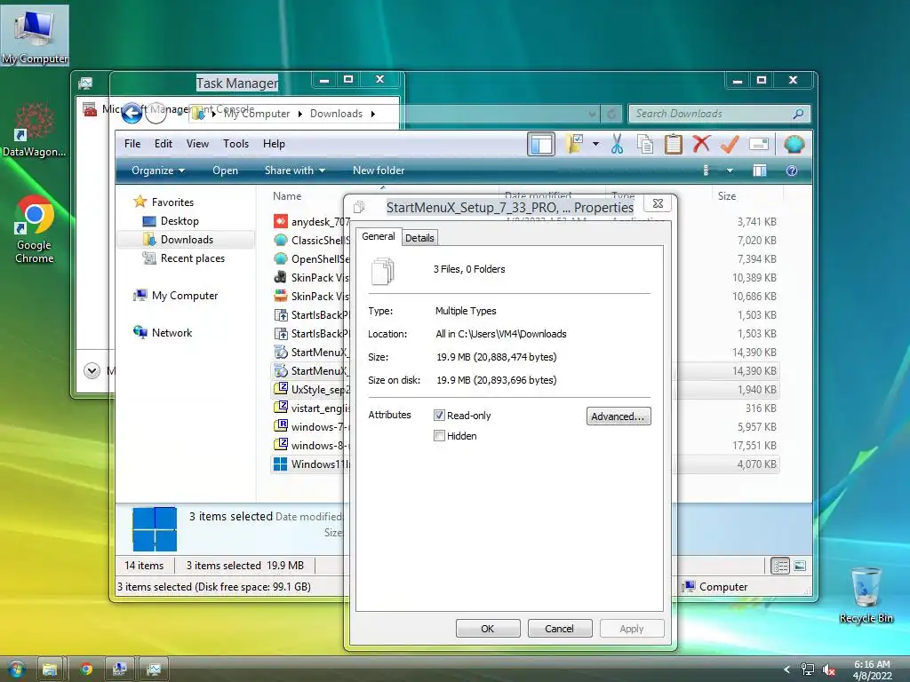Viewport: 910px width, 682px height.
Task: Select My Computer in navigation pane
Action: (x=185, y=296)
